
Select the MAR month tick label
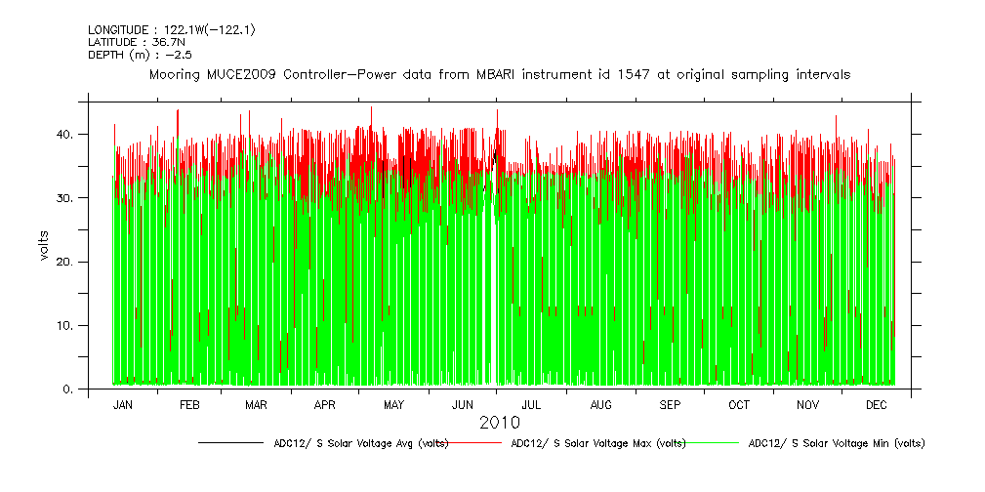[x=257, y=404]
